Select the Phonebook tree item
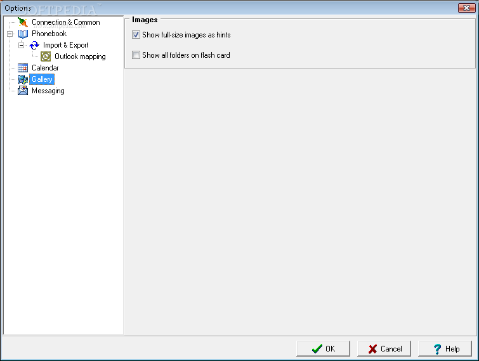Image resolution: width=479 pixels, height=361 pixels. coord(49,34)
